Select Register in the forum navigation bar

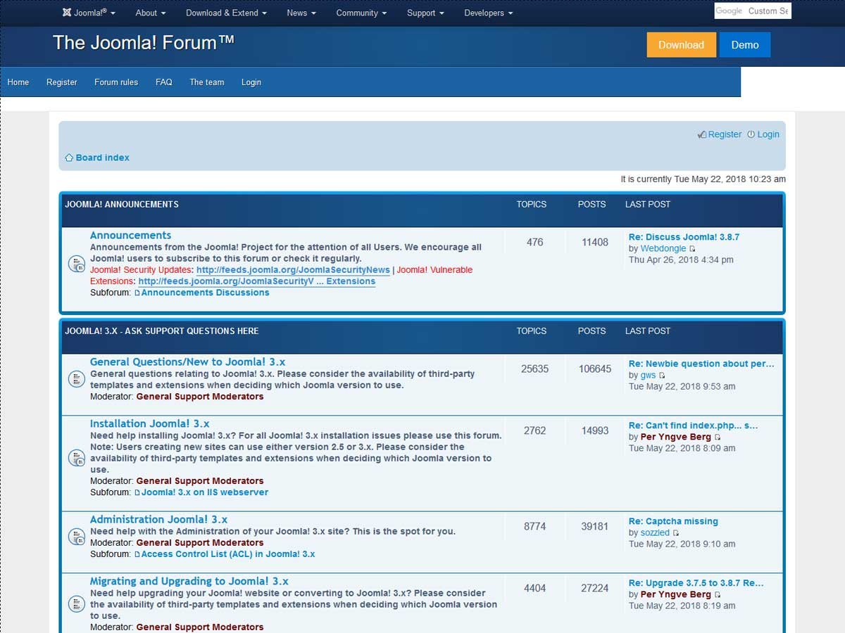(x=62, y=82)
